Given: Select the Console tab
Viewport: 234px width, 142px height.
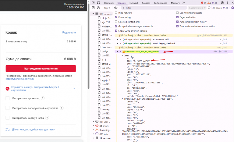Looking at the screenshot, I should click(x=122, y=3).
